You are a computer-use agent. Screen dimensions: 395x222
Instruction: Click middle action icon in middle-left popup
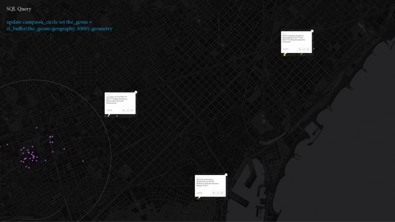pos(128,110)
